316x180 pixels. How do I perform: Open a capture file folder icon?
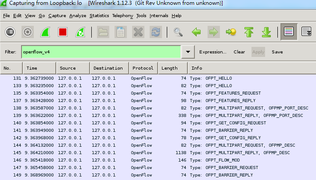(x=103, y=32)
